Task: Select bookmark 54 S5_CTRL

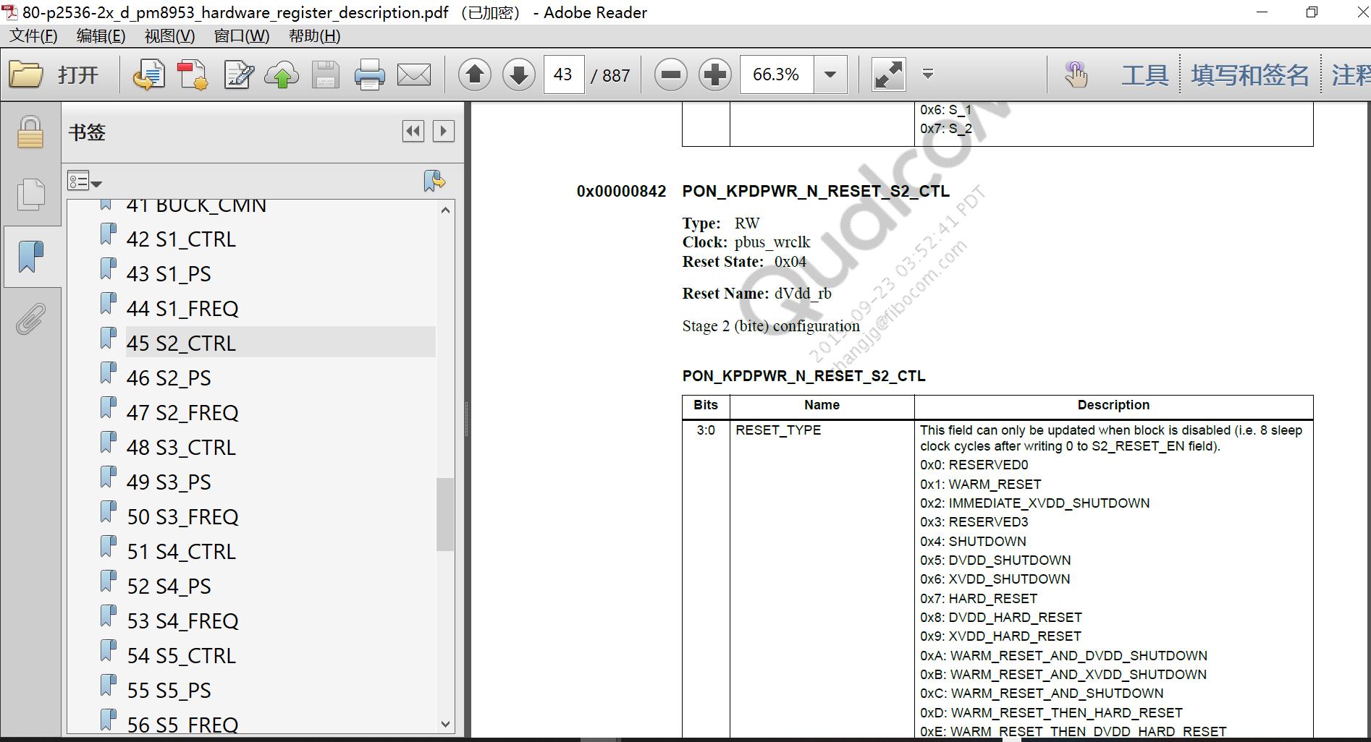Action: 181,656
